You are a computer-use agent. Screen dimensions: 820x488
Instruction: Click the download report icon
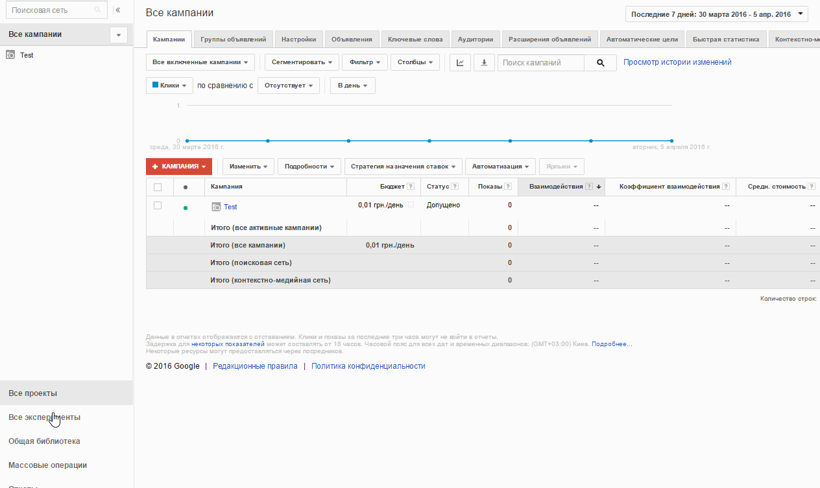(x=484, y=63)
